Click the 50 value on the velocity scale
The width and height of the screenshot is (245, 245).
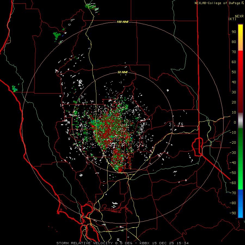coord(234,72)
